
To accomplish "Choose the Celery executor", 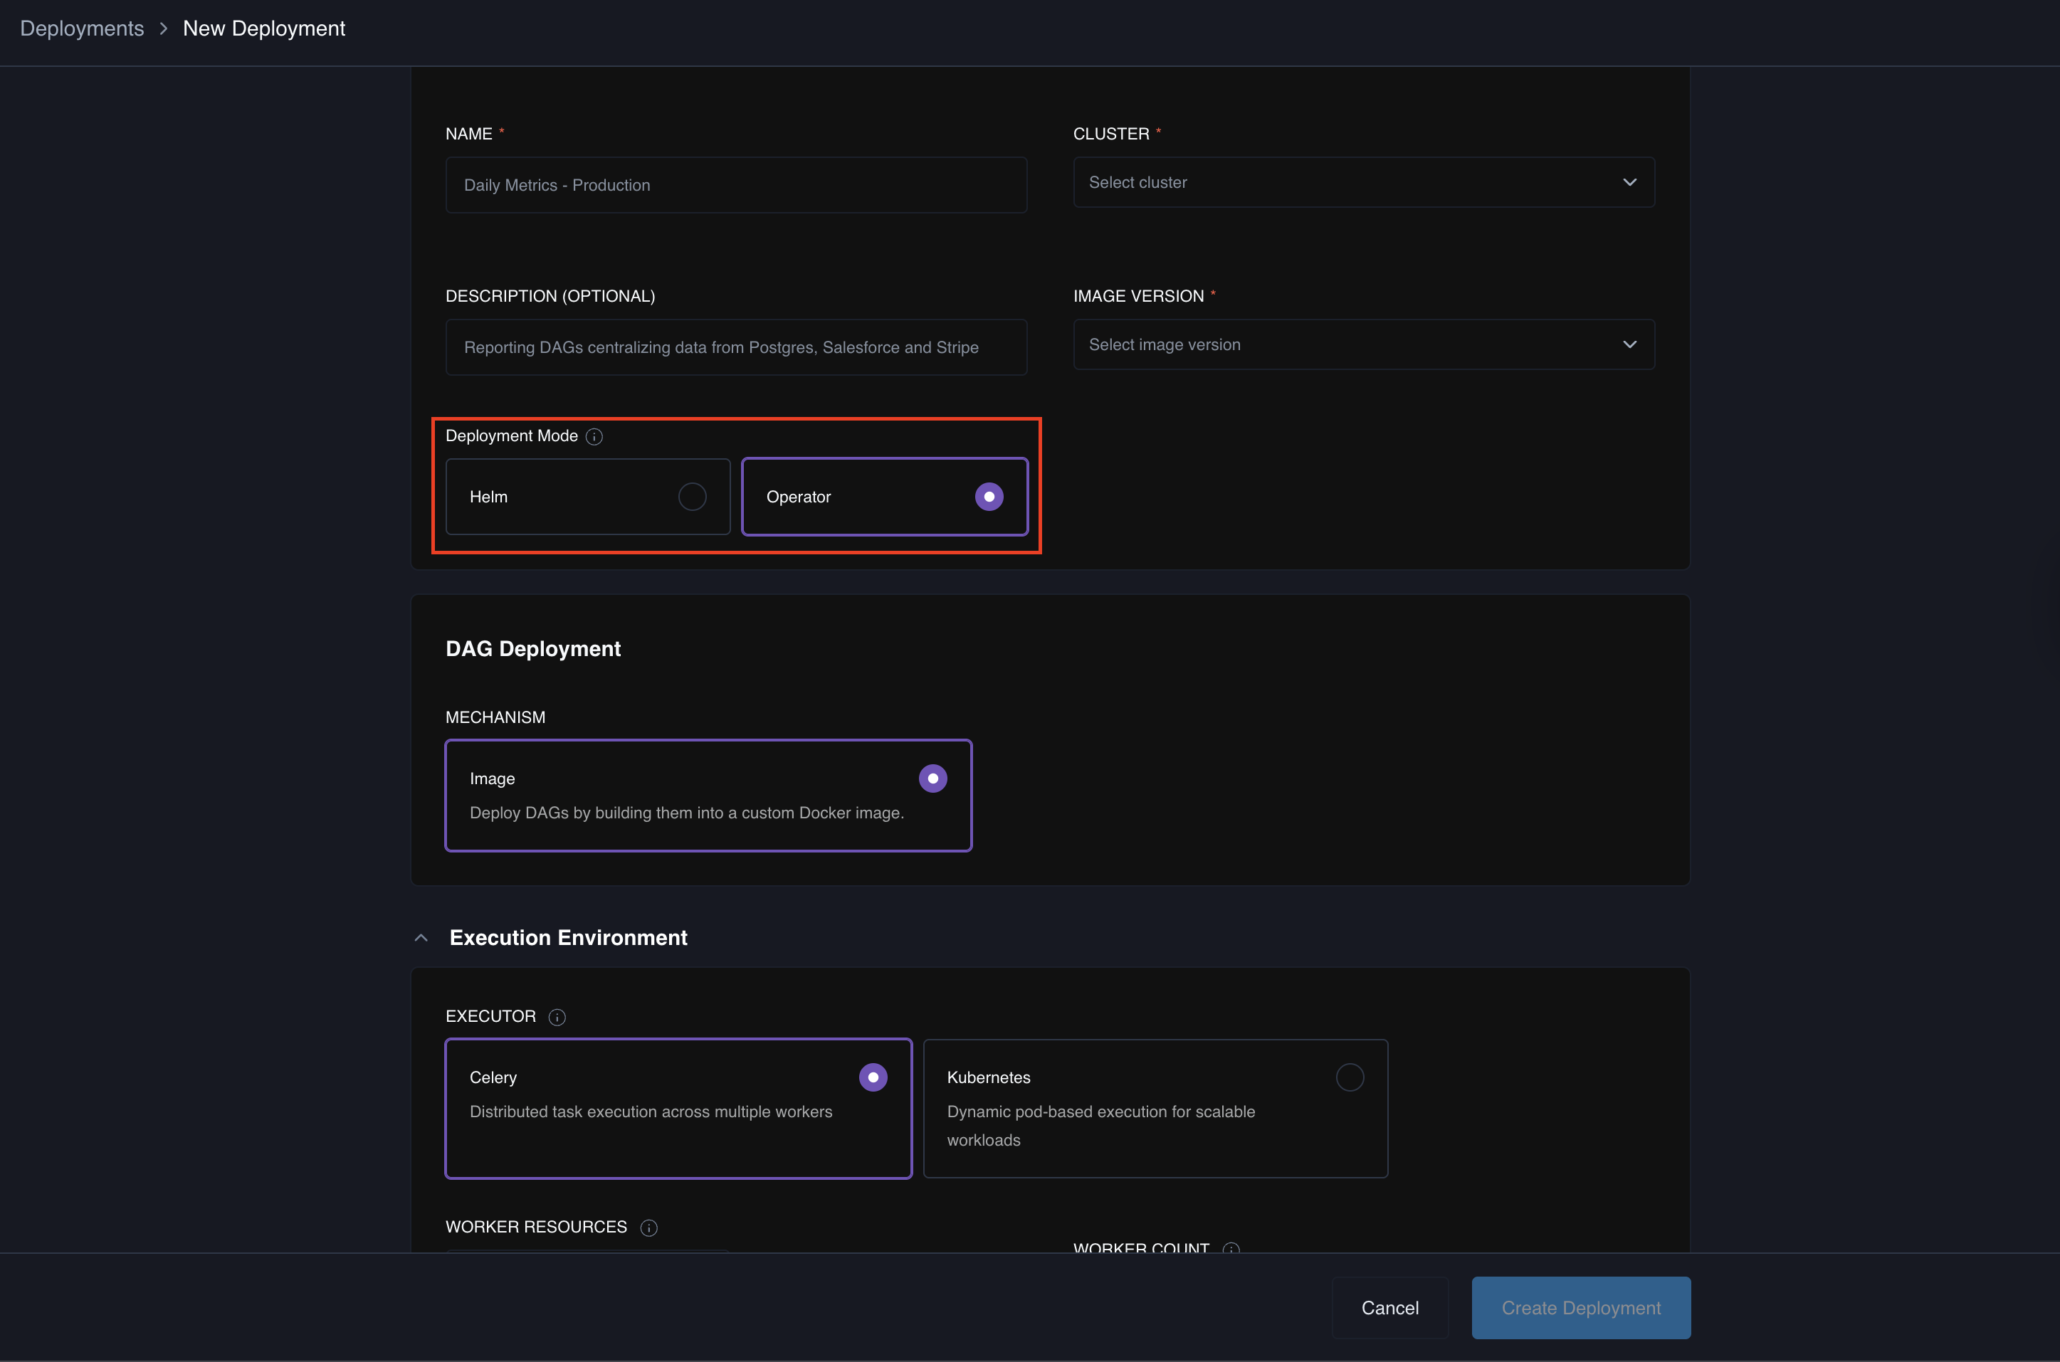I will click(x=678, y=1109).
